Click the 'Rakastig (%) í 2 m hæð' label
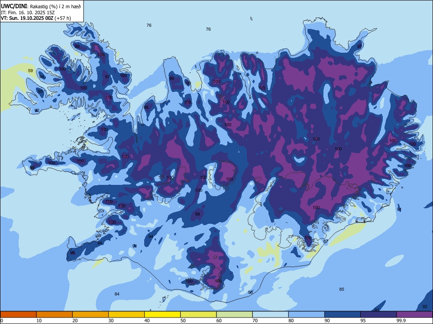Image resolution: width=433 pixels, height=324 pixels. click(x=55, y=6)
